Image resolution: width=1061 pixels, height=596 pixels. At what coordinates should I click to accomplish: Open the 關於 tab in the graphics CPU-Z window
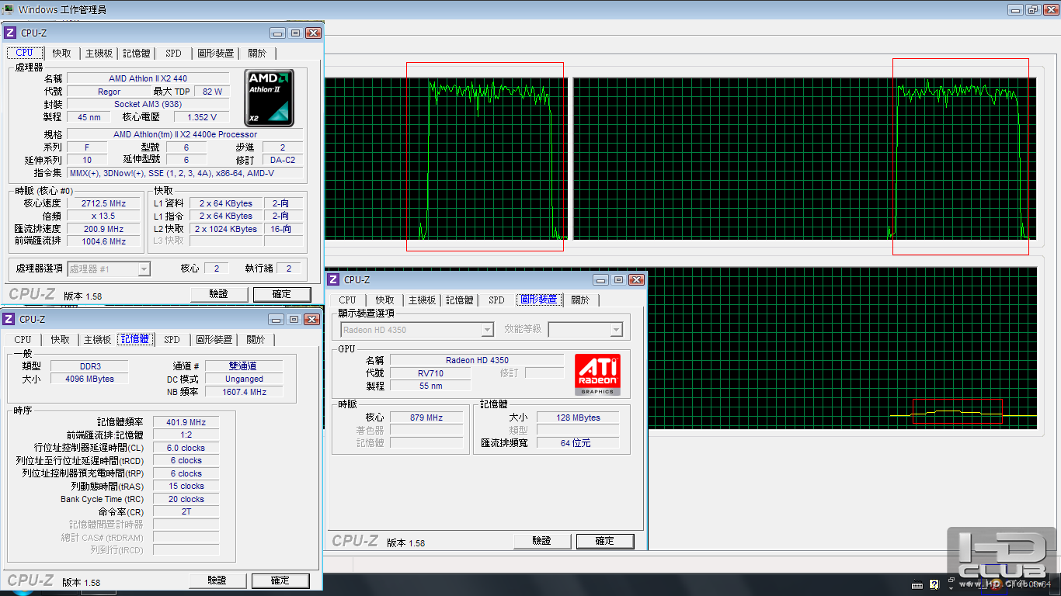pos(580,300)
